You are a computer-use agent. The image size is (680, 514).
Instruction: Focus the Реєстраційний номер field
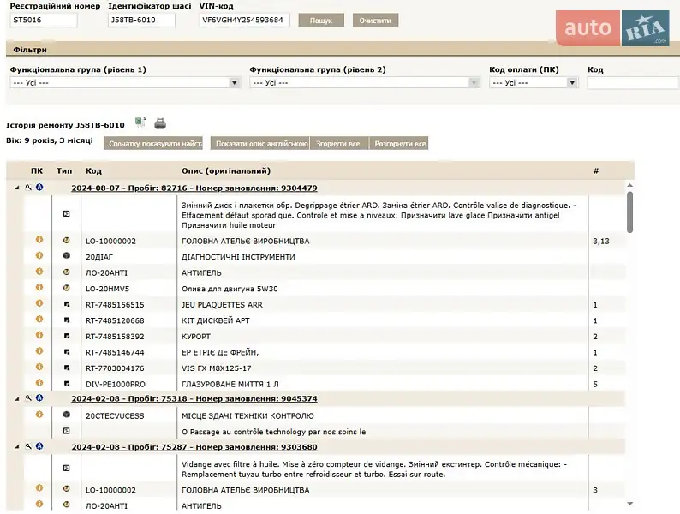(x=44, y=20)
